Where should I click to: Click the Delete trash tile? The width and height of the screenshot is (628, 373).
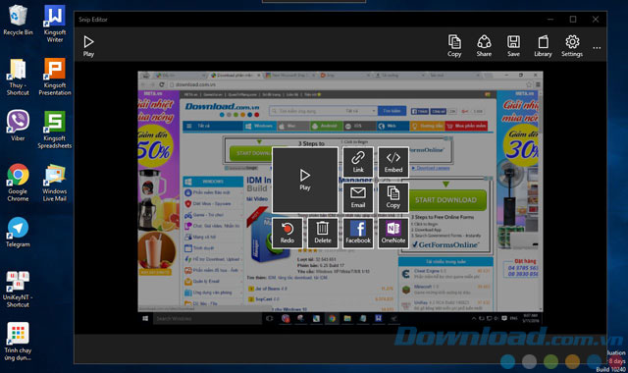click(x=323, y=233)
